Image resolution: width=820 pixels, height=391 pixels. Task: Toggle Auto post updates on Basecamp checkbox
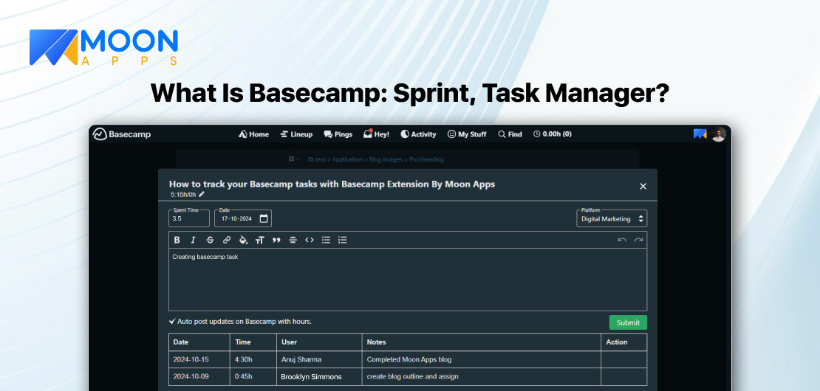172,322
